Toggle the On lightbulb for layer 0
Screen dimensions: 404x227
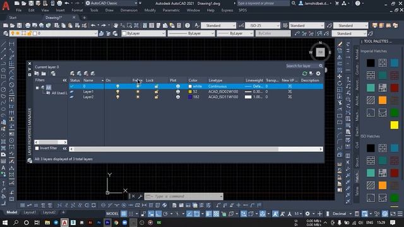tap(118, 86)
